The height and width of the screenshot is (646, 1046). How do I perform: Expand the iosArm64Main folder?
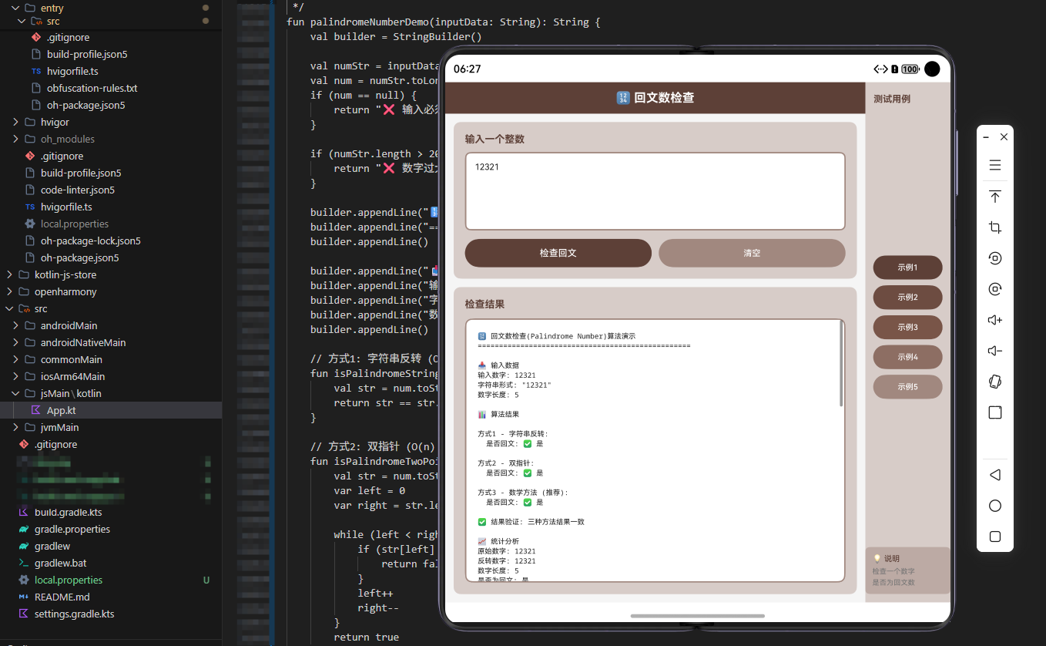[x=15, y=376]
